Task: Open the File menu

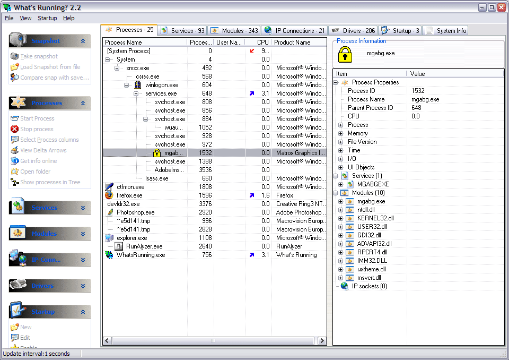Action: pyautogui.click(x=9, y=18)
